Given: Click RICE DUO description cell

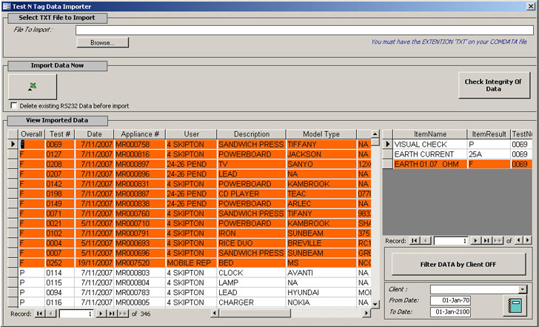Looking at the screenshot, I should pyautogui.click(x=252, y=243).
